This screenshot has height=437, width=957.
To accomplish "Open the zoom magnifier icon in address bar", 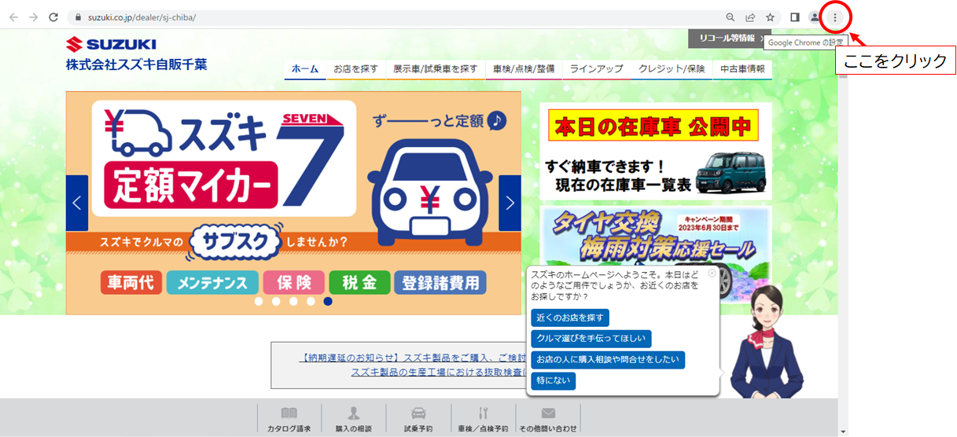I will (x=731, y=17).
